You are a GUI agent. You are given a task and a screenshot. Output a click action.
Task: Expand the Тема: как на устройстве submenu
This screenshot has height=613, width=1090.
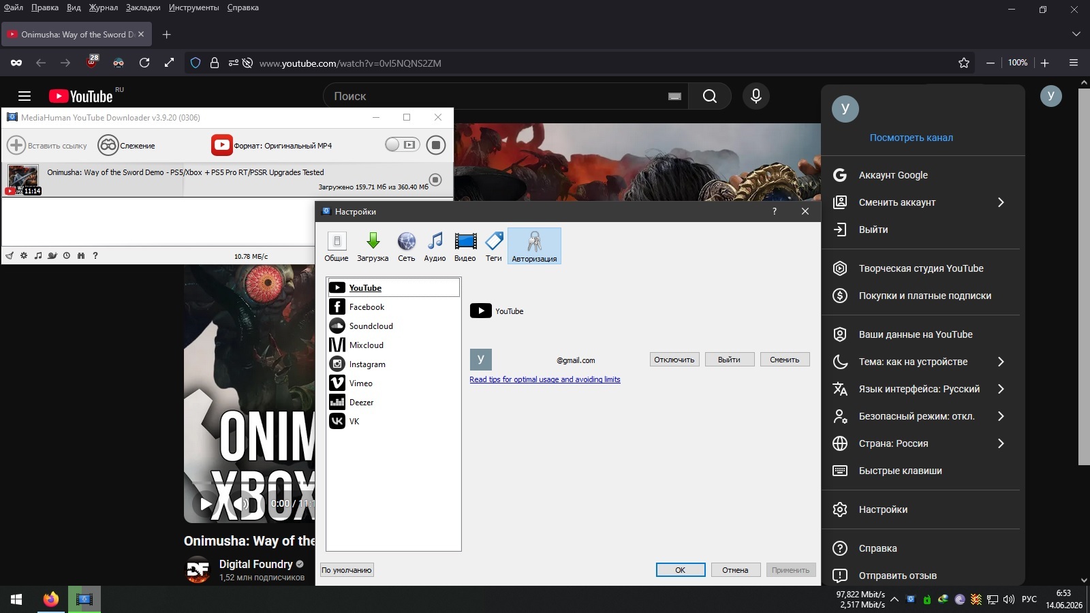tap(920, 362)
